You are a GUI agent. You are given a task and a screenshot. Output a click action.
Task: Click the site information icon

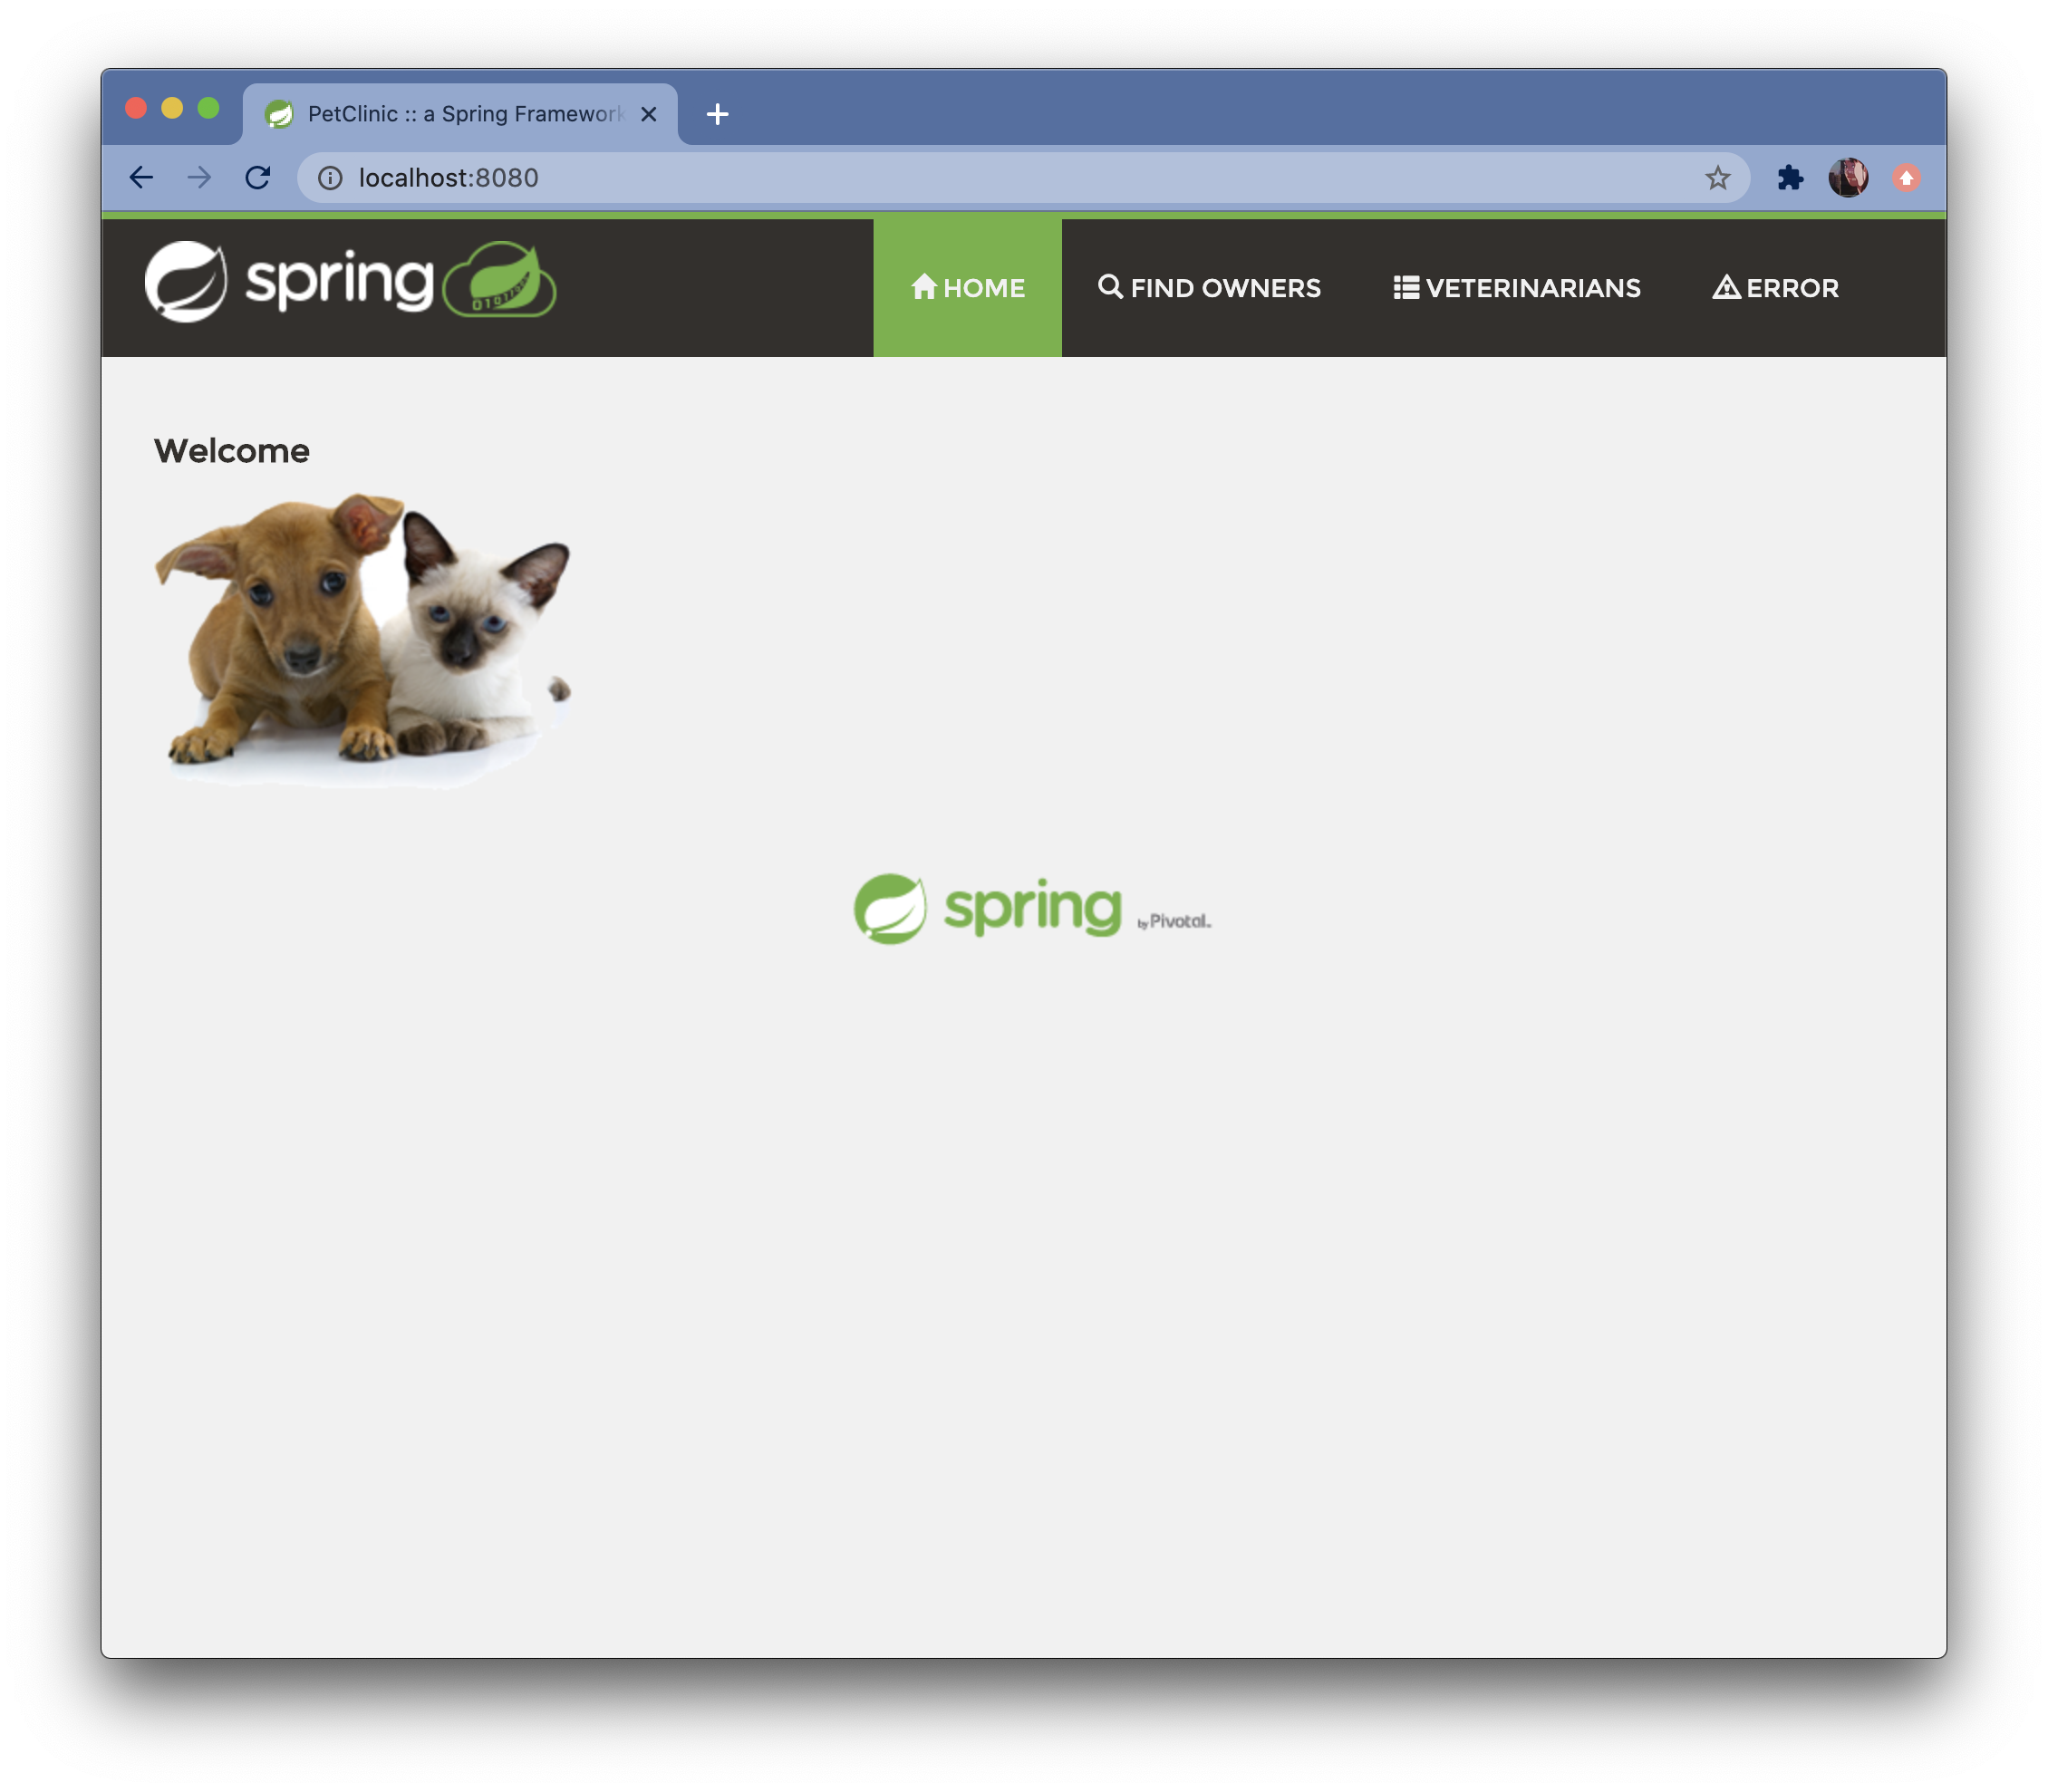click(x=330, y=178)
